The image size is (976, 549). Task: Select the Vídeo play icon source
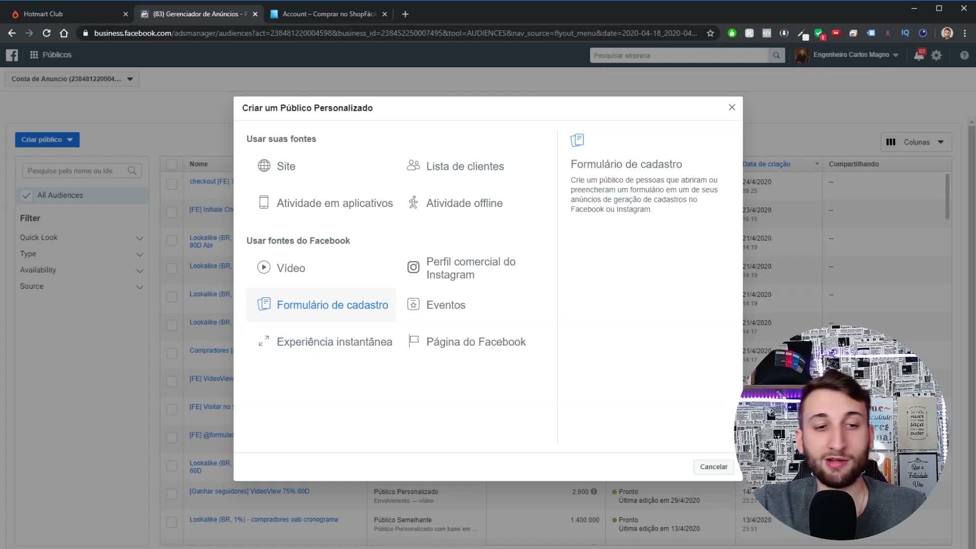pos(263,267)
